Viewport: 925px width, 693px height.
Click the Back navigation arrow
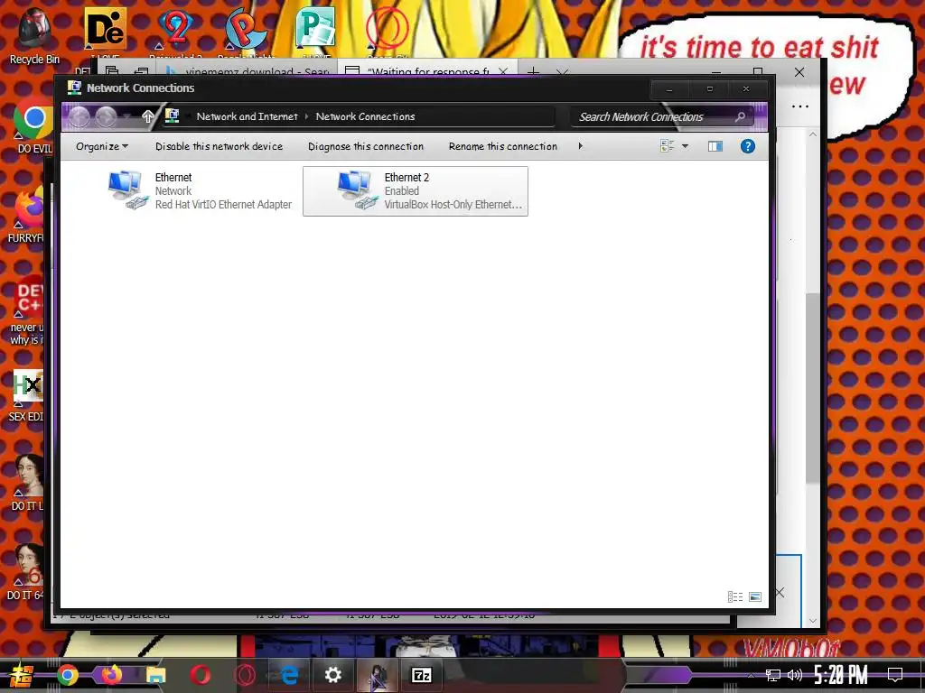(79, 116)
